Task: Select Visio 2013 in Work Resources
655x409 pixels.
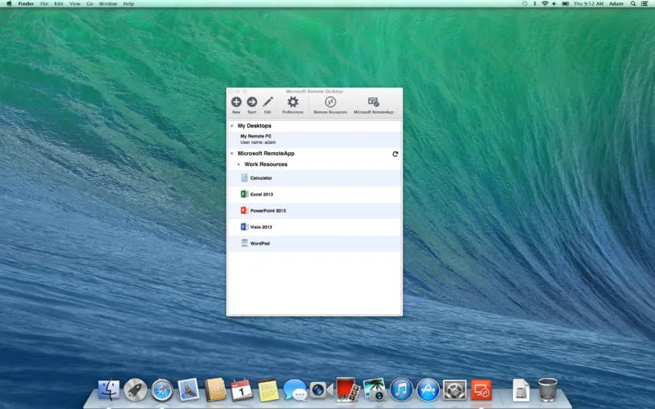Action: click(x=261, y=227)
